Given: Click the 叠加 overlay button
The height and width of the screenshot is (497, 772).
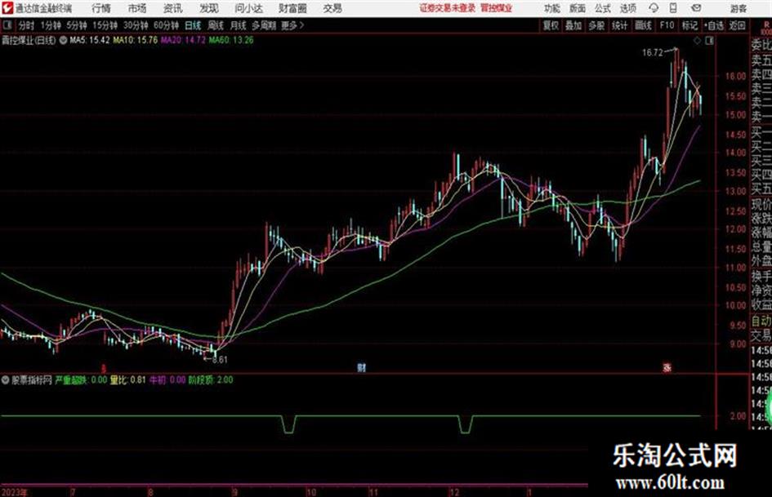Looking at the screenshot, I should [573, 25].
